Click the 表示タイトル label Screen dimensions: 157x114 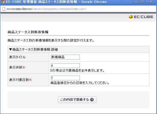tap(17, 57)
